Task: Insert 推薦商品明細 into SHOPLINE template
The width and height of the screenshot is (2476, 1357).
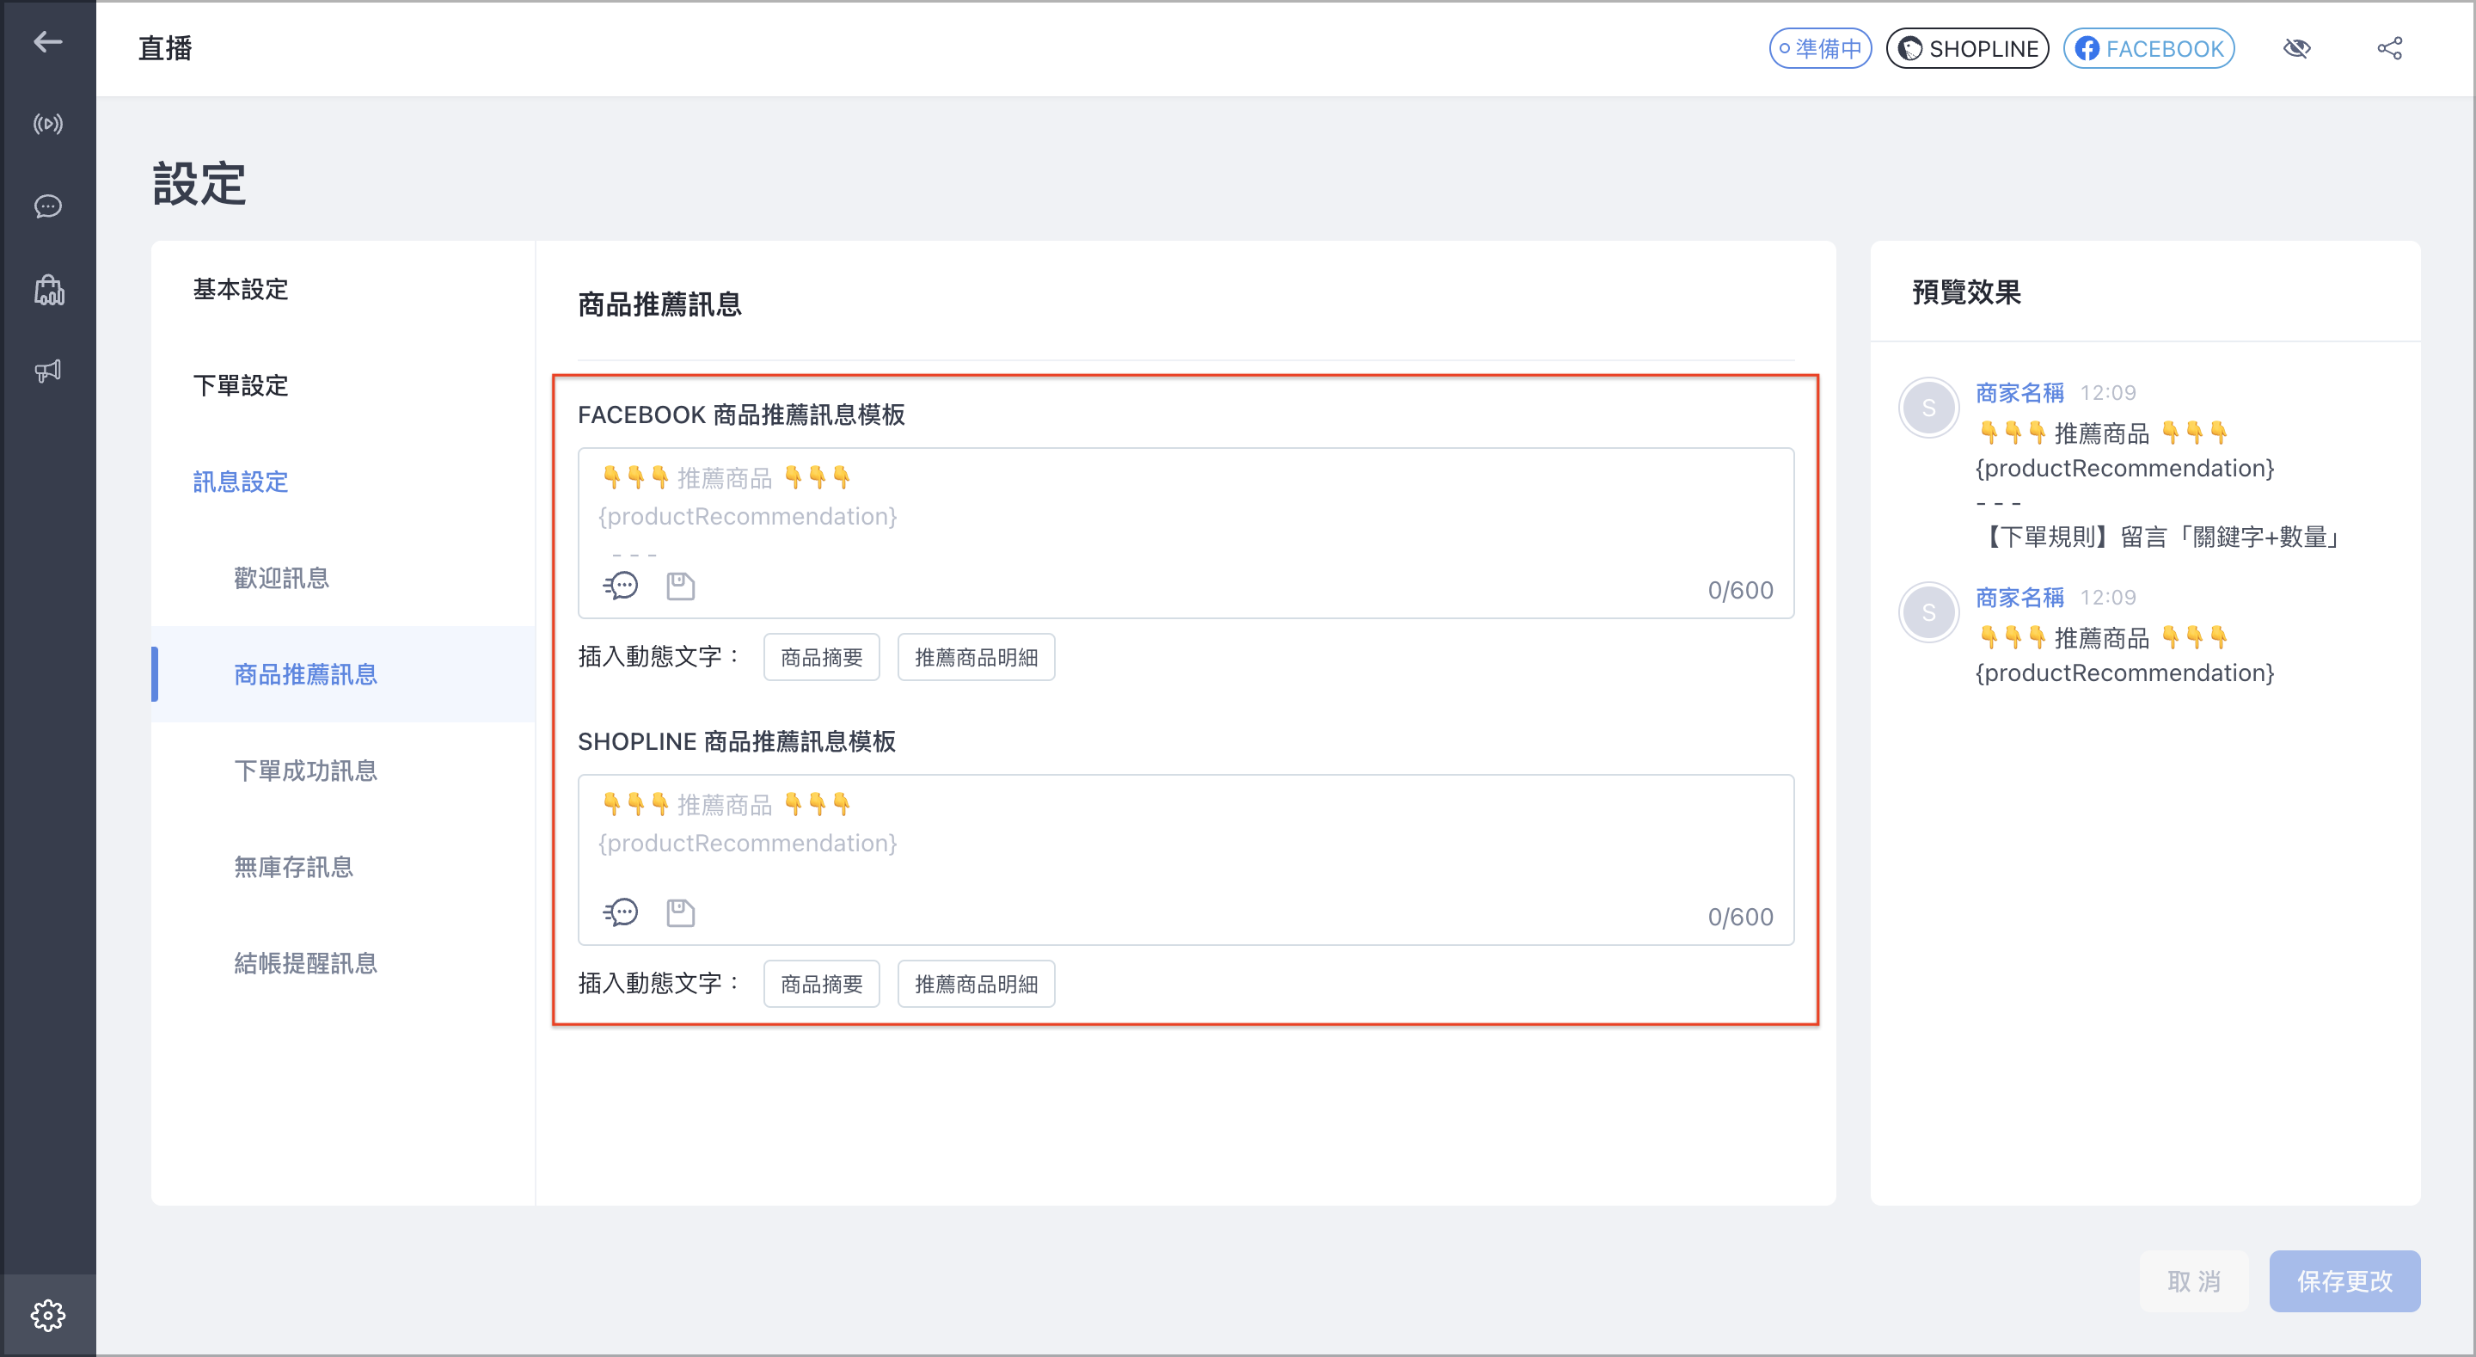Action: coord(976,984)
